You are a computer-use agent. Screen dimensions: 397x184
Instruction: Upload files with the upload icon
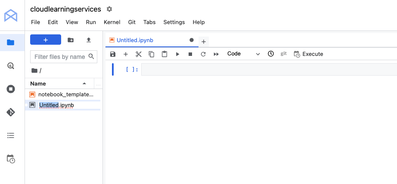(88, 40)
